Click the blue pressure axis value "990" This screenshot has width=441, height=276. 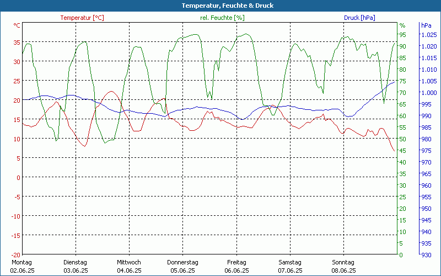coord(426,116)
